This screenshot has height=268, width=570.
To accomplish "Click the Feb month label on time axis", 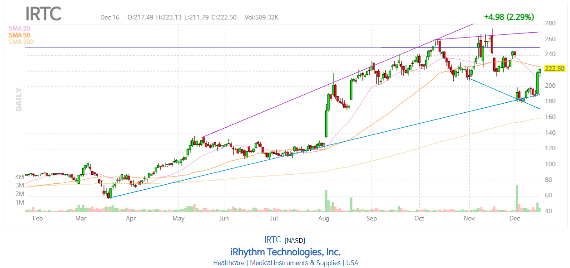I will (38, 219).
